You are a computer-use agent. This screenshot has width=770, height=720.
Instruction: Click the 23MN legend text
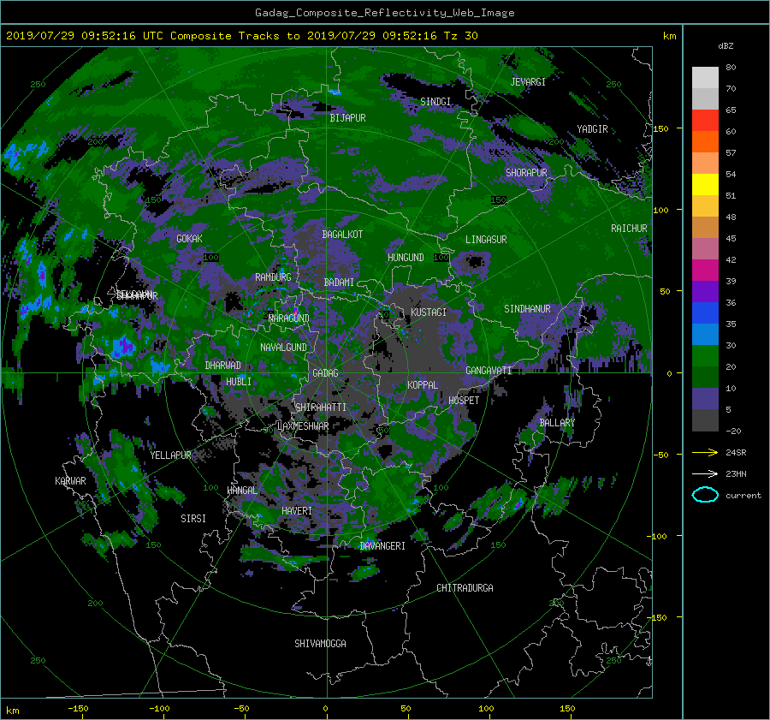[736, 474]
